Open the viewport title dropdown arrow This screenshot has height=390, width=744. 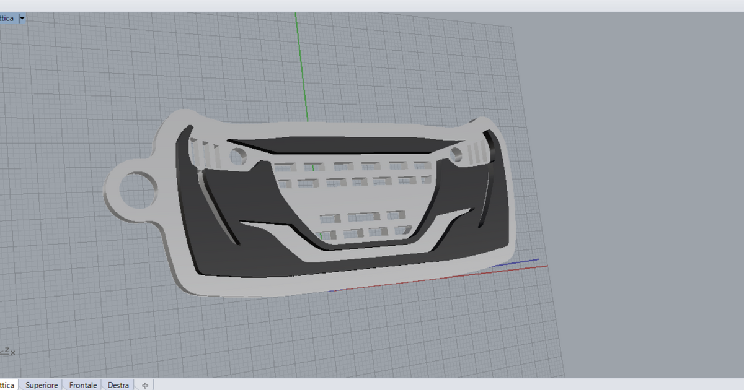click(x=22, y=19)
